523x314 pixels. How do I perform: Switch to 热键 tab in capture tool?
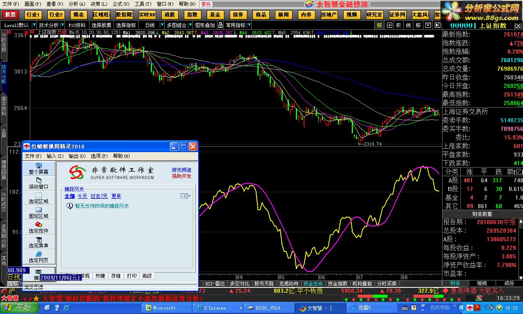[100, 276]
